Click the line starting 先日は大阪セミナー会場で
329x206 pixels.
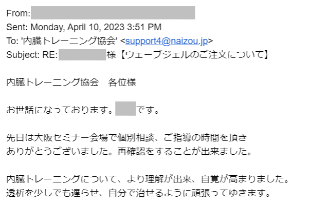click(126, 137)
